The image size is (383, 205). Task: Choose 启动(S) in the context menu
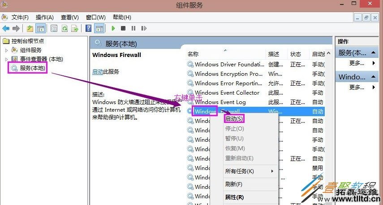pyautogui.click(x=234, y=119)
